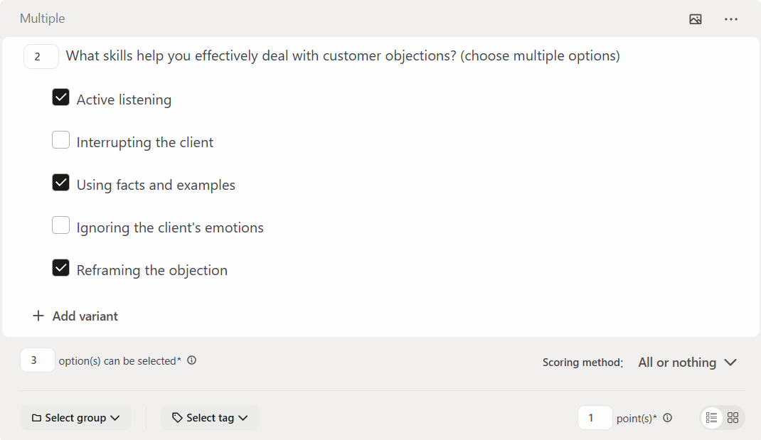Open the Select tag dropdown
This screenshot has height=440, width=761.
210,418
